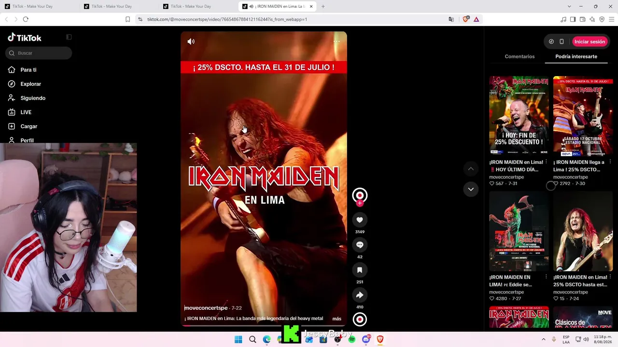
Task: Open the media playlist music note icon
Action: pyautogui.click(x=563, y=19)
